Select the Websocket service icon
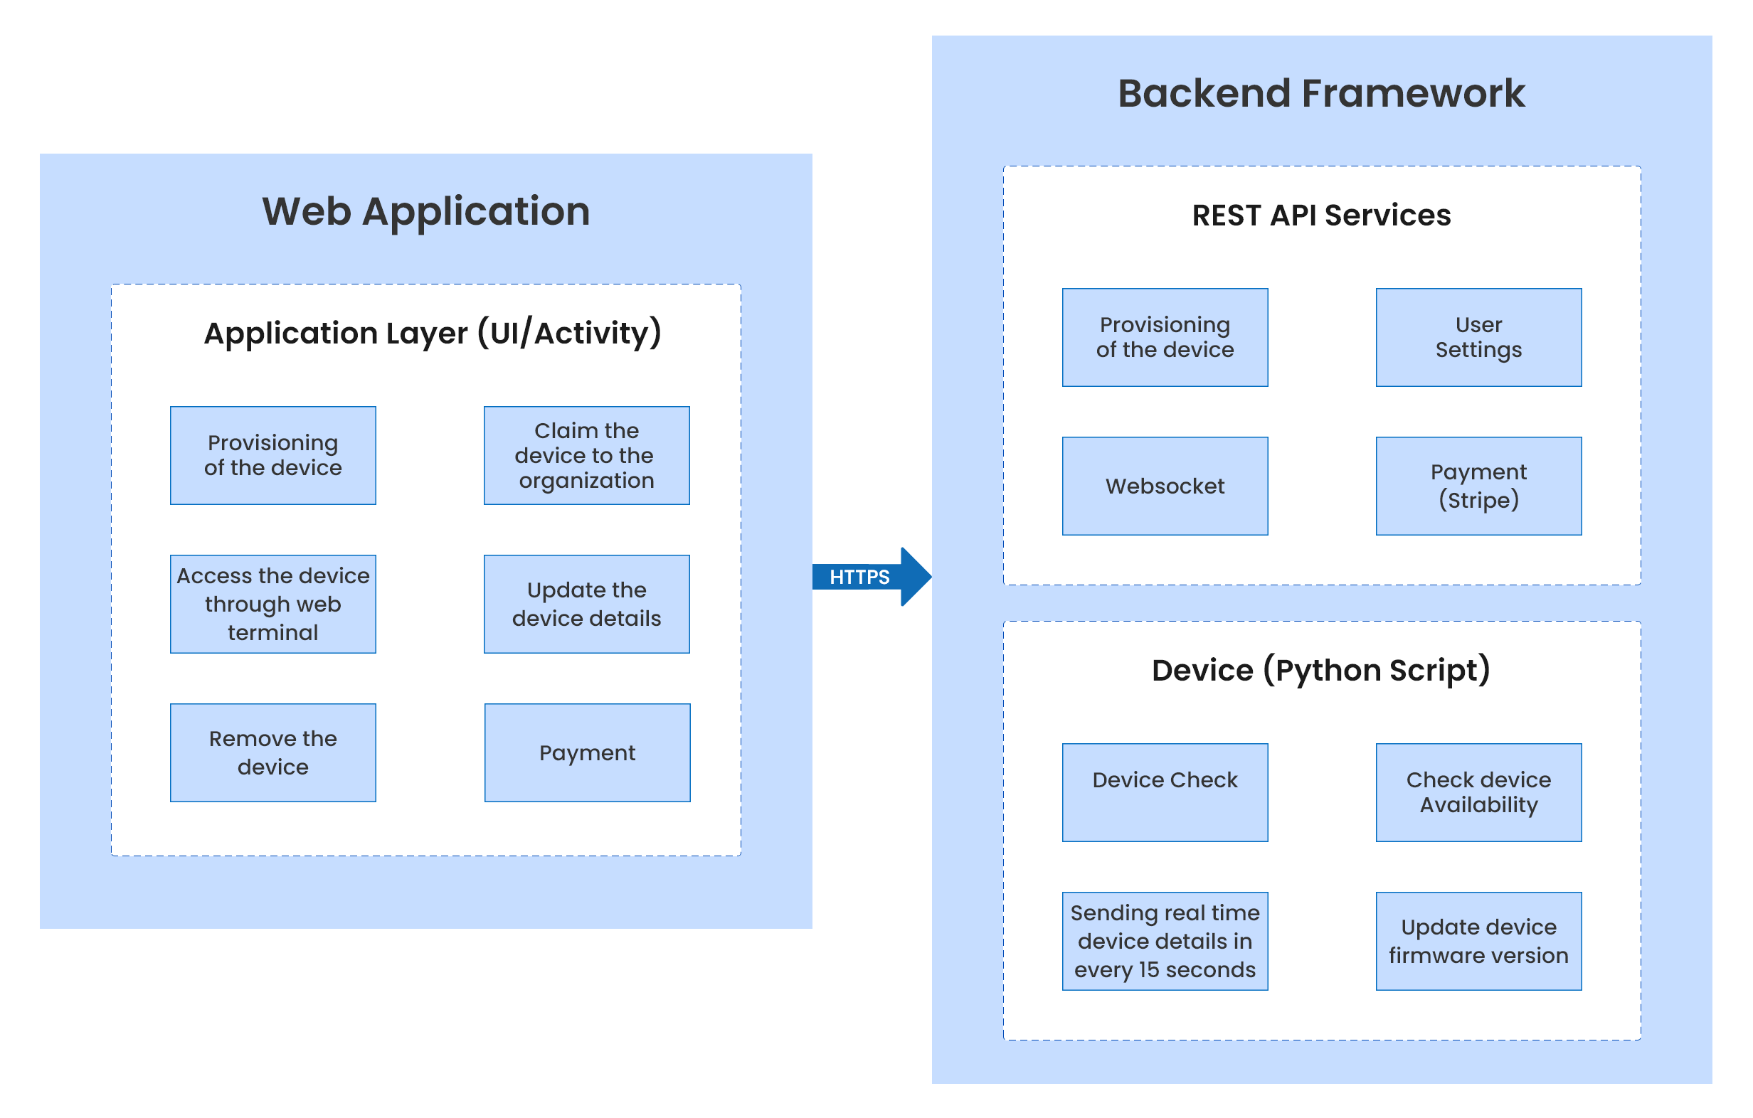Image resolution: width=1753 pixels, height=1118 pixels. 1165,484
